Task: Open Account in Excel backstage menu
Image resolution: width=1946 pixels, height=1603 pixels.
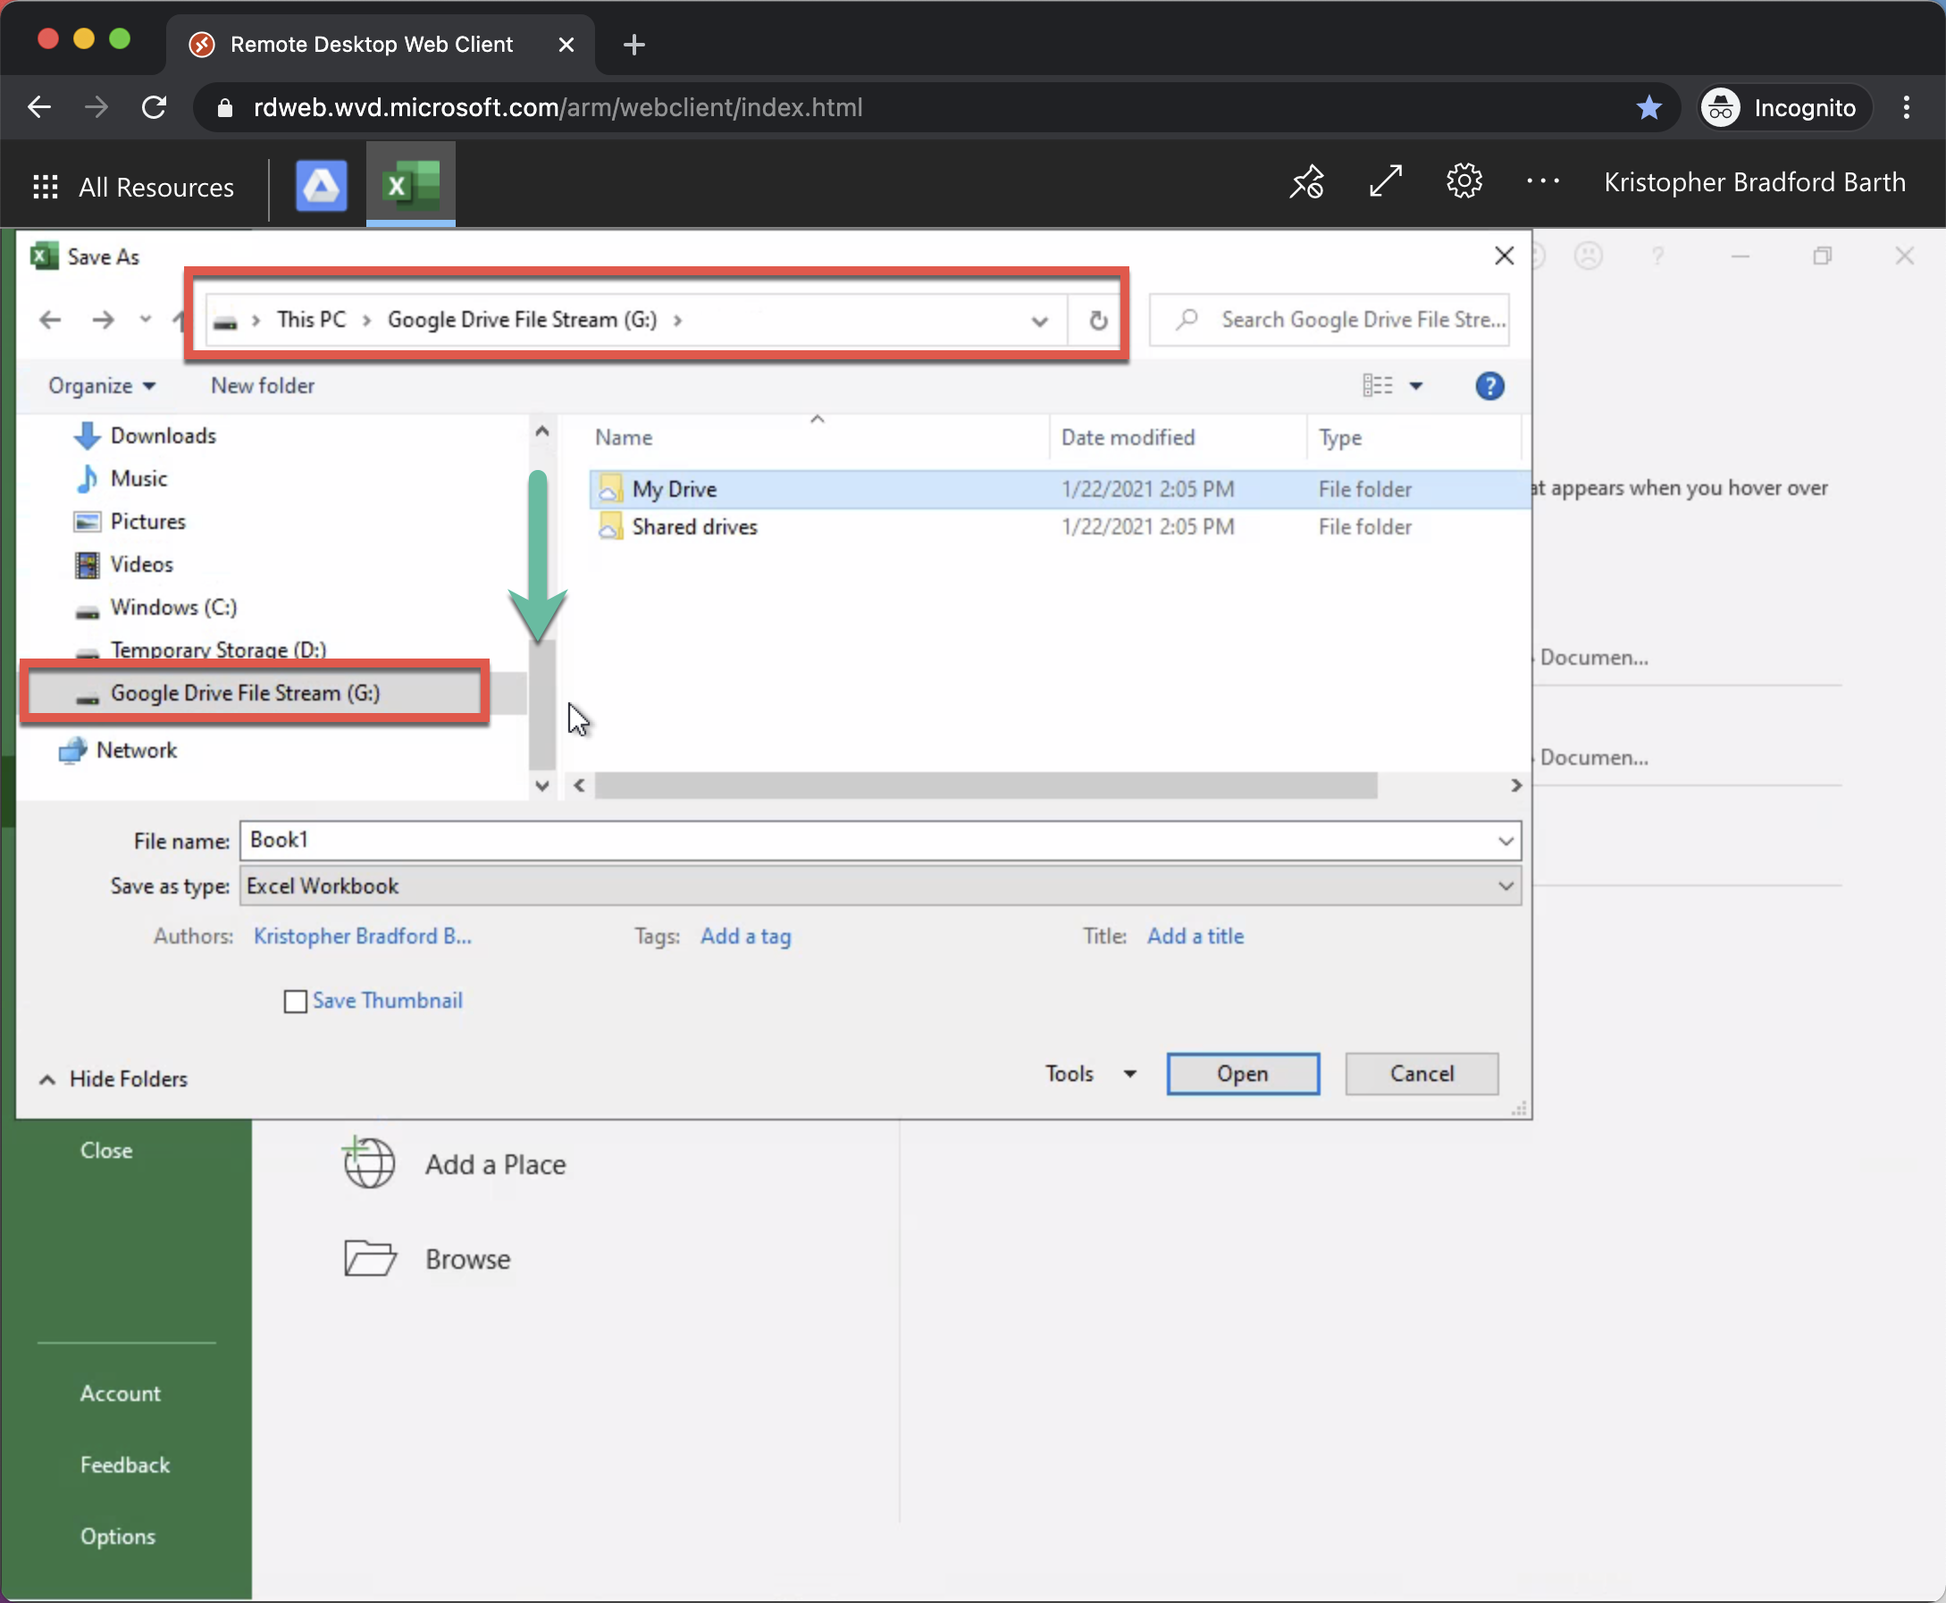Action: 120,1393
